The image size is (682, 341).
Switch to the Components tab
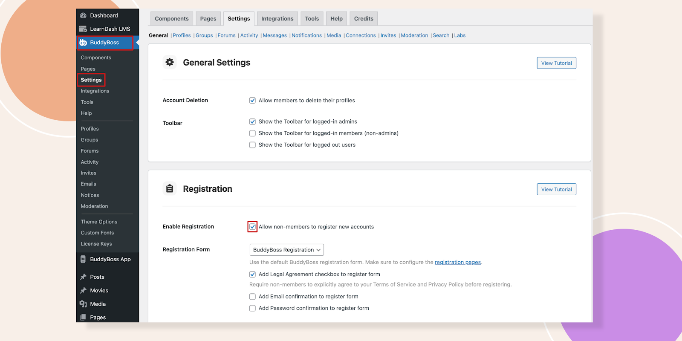tap(172, 19)
